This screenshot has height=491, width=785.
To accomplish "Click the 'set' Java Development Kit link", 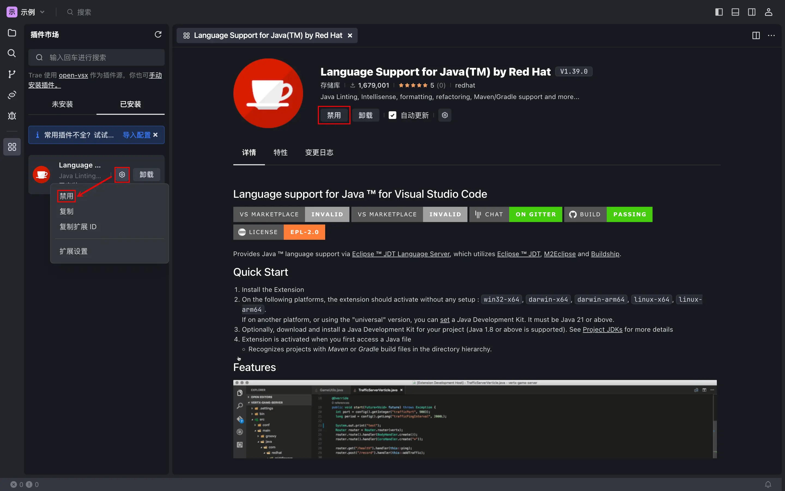I will pyautogui.click(x=444, y=320).
